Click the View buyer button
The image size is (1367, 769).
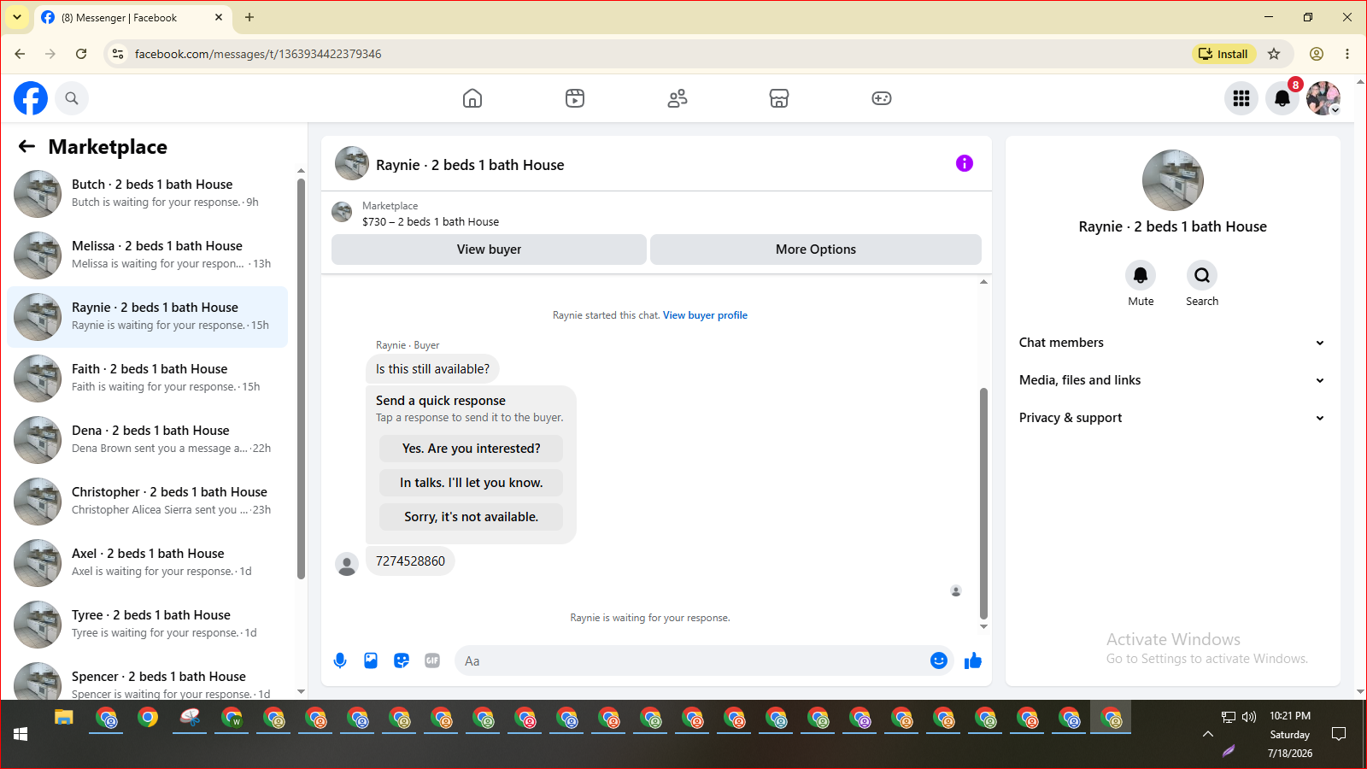click(489, 249)
